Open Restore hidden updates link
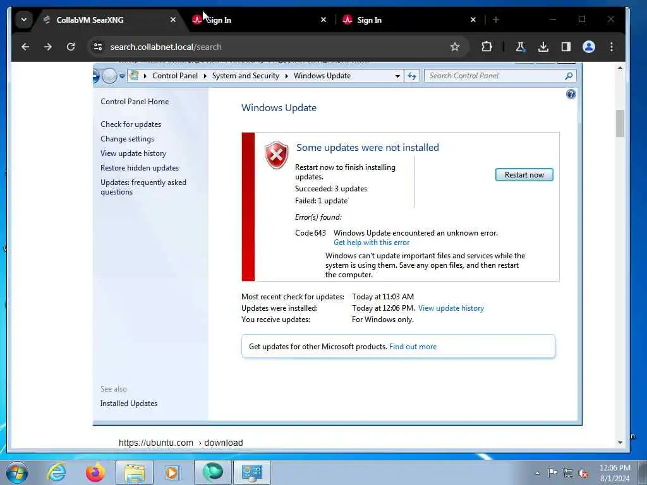 point(140,168)
